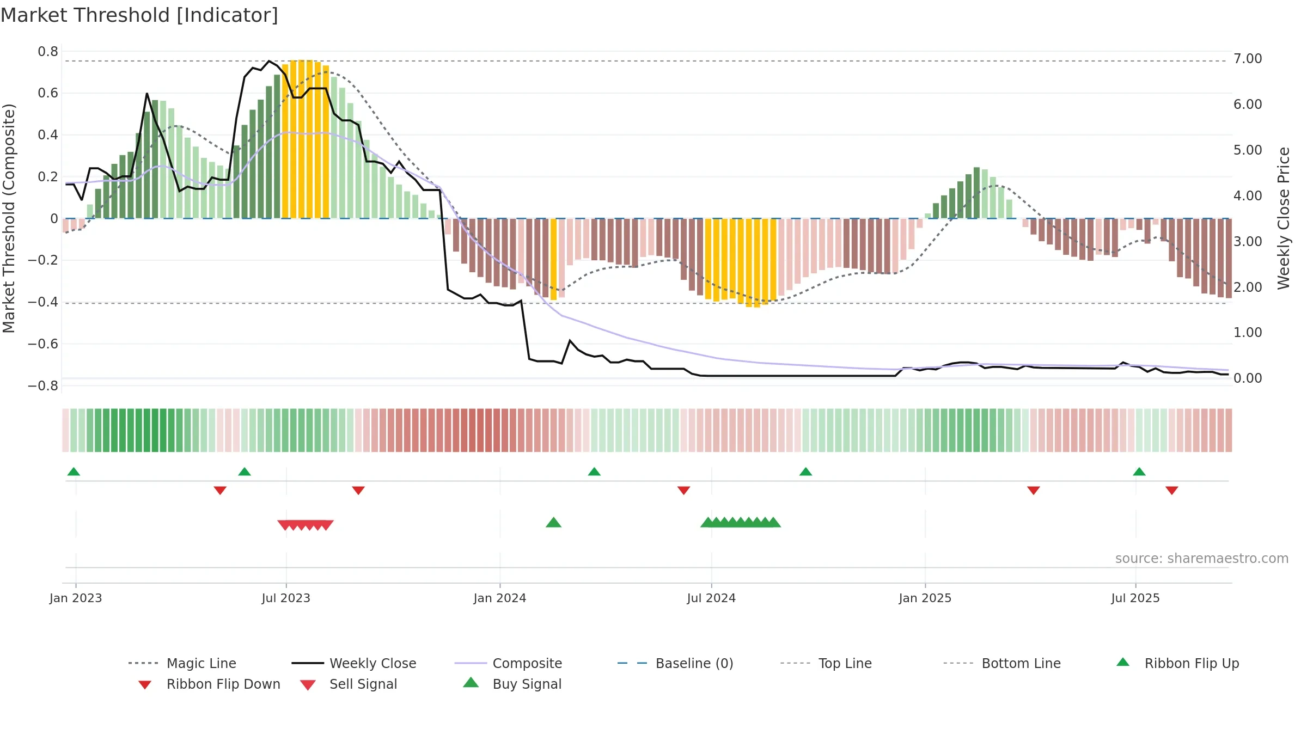Click the red Ribbon Flip Down marker in June 2024
The width and height of the screenshot is (1307, 735).
(x=684, y=491)
